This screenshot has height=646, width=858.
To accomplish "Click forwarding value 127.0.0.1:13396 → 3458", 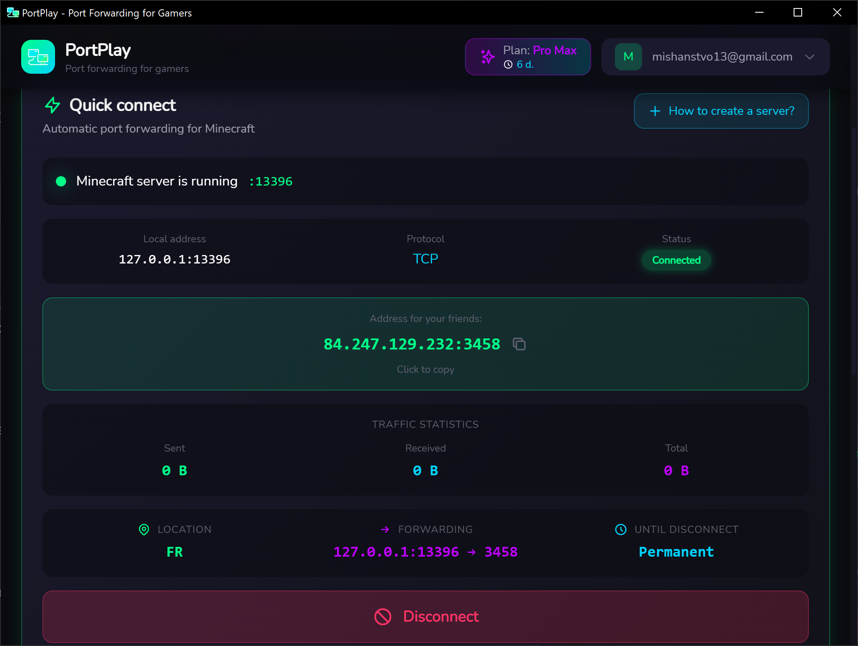I will 425,552.
